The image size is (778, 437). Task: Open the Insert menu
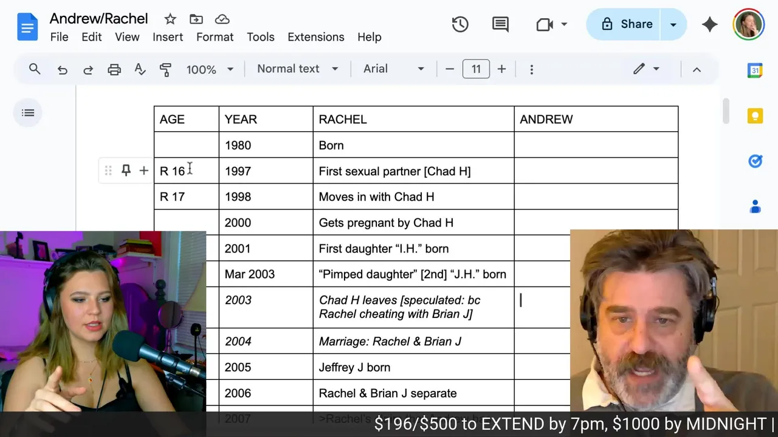pyautogui.click(x=168, y=37)
